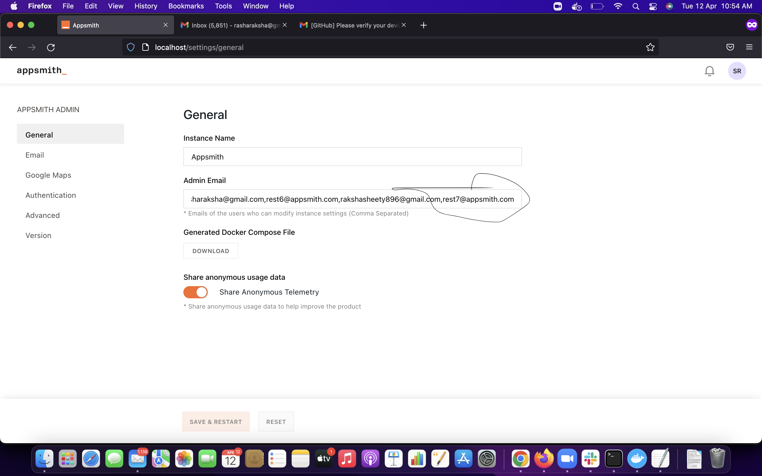Viewport: 762px width, 476px height.
Task: Open Google Chrome from the Dock
Action: pyautogui.click(x=521, y=459)
